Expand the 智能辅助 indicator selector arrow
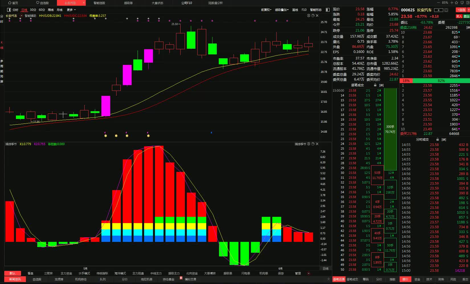The height and width of the screenshot is (284, 470). pyautogui.click(x=21, y=16)
